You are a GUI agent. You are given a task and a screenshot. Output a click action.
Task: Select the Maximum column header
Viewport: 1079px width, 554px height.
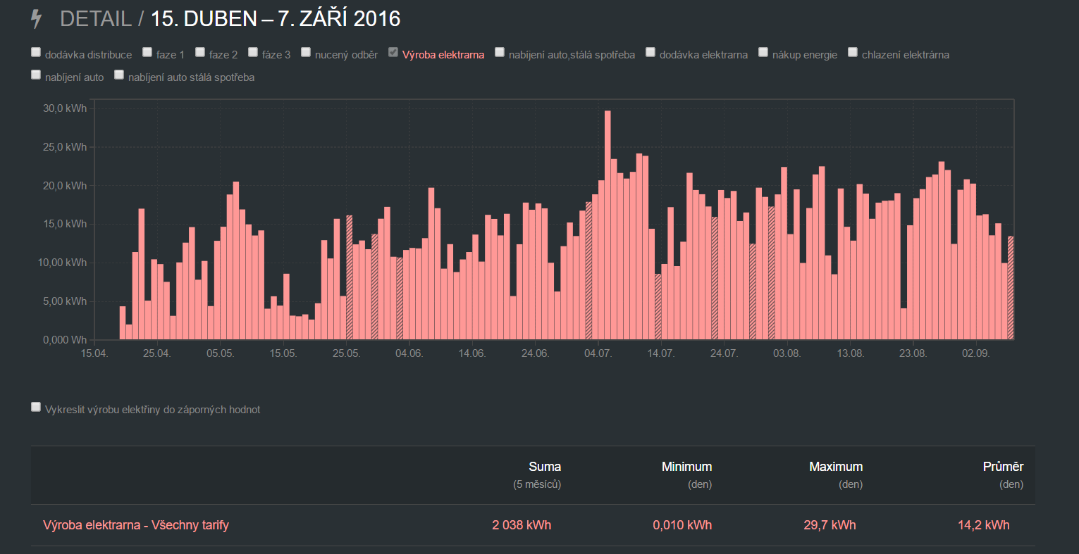836,467
